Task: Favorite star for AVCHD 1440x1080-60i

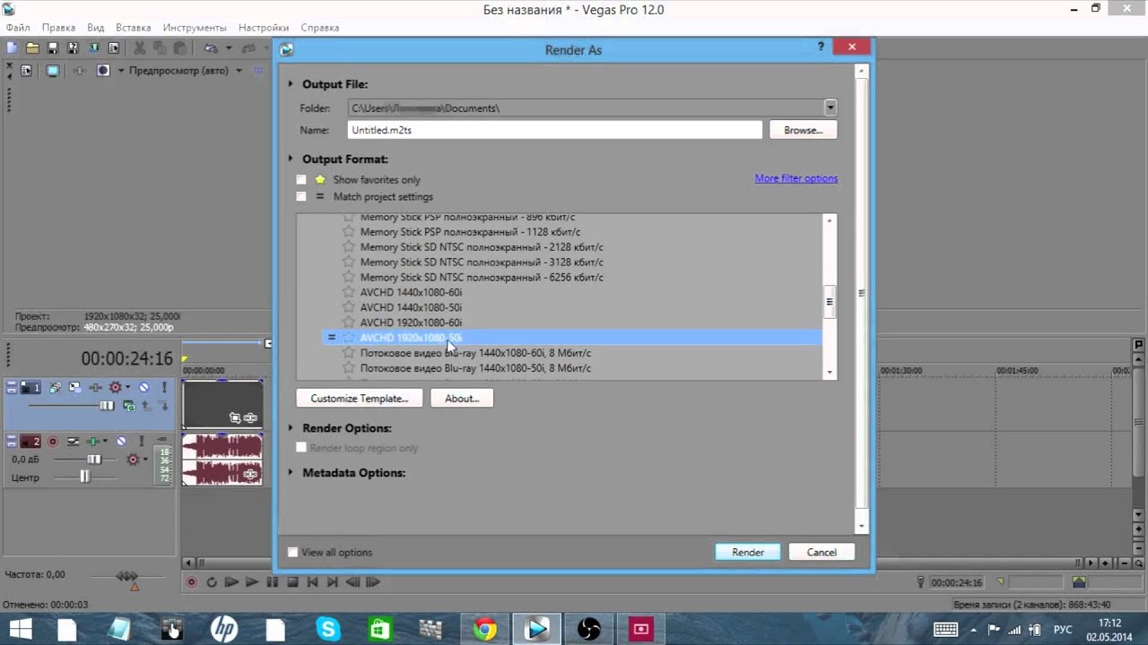Action: coord(349,292)
